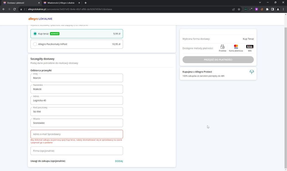Click the Visa card payment icon

[236, 46]
